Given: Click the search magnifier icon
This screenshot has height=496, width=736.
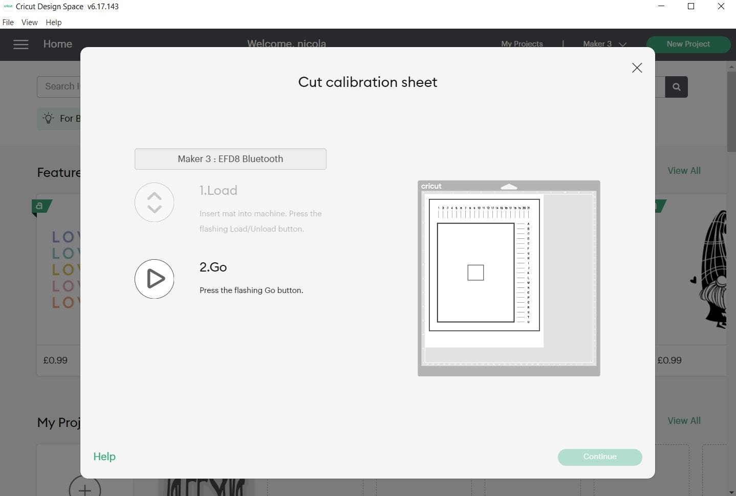Looking at the screenshot, I should click(x=677, y=87).
